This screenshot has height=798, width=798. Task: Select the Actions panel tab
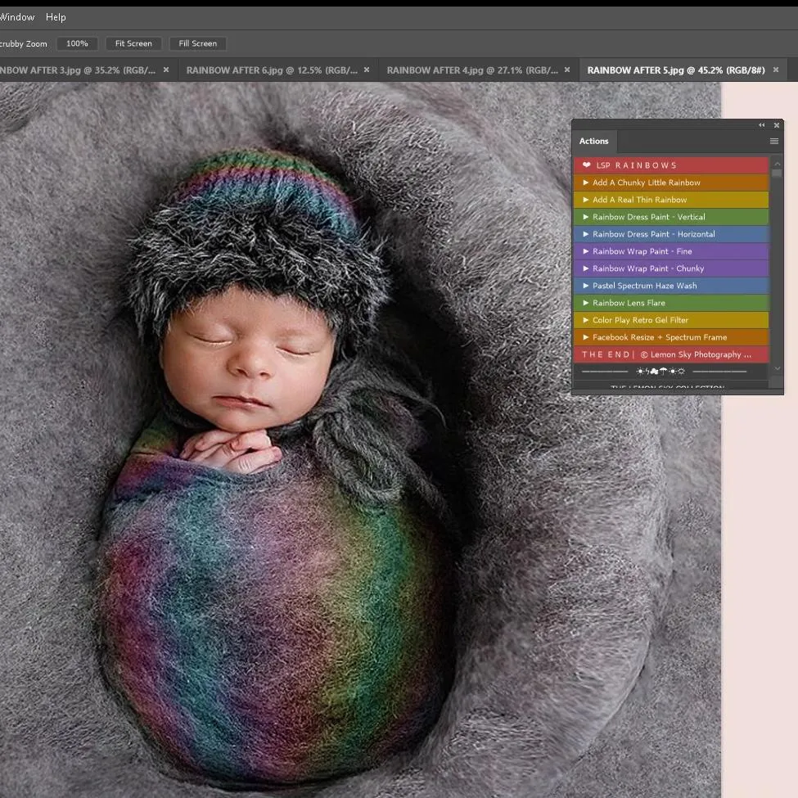(x=594, y=141)
